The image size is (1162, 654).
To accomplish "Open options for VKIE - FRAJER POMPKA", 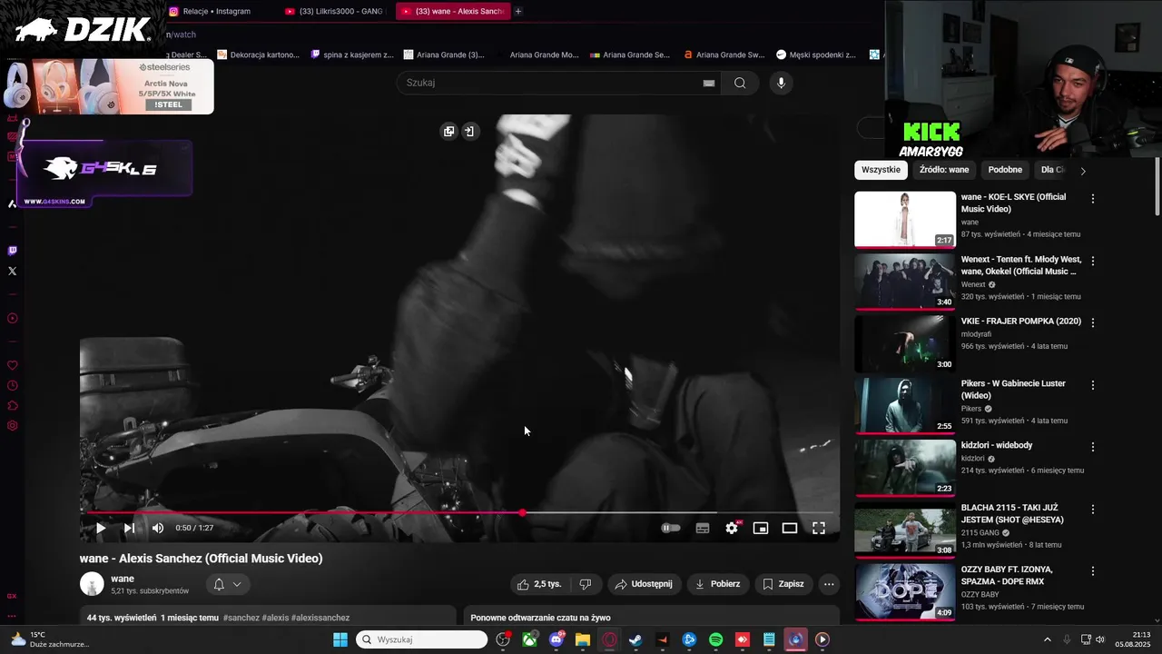I will (x=1093, y=322).
